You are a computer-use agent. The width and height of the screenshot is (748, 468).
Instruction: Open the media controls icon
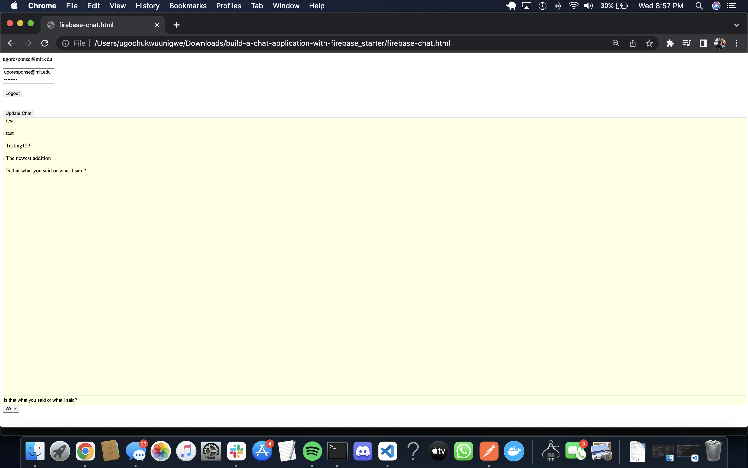(x=686, y=43)
